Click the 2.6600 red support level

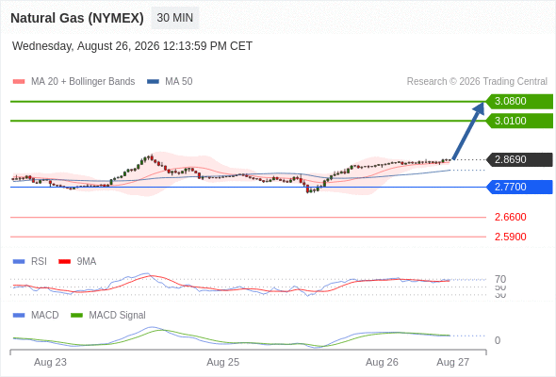click(510, 217)
